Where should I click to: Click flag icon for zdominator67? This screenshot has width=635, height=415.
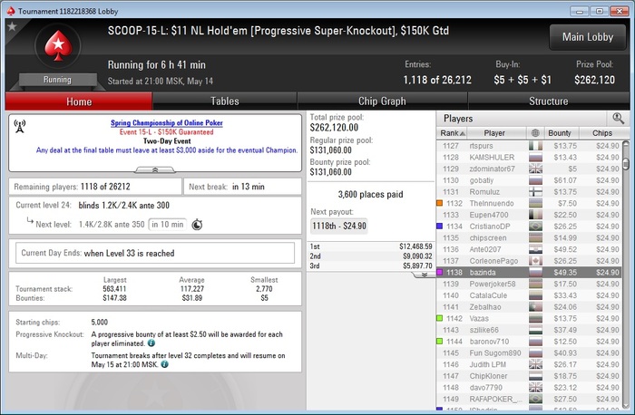[535, 169]
